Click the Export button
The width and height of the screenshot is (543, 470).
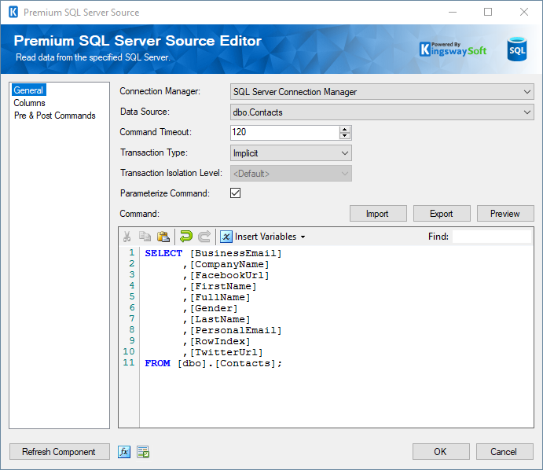[x=442, y=214]
